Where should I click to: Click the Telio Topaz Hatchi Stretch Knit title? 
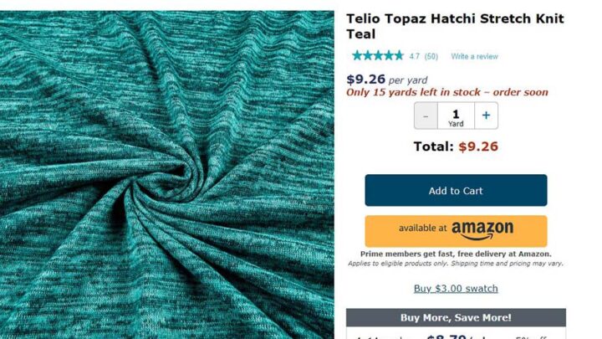point(456,26)
